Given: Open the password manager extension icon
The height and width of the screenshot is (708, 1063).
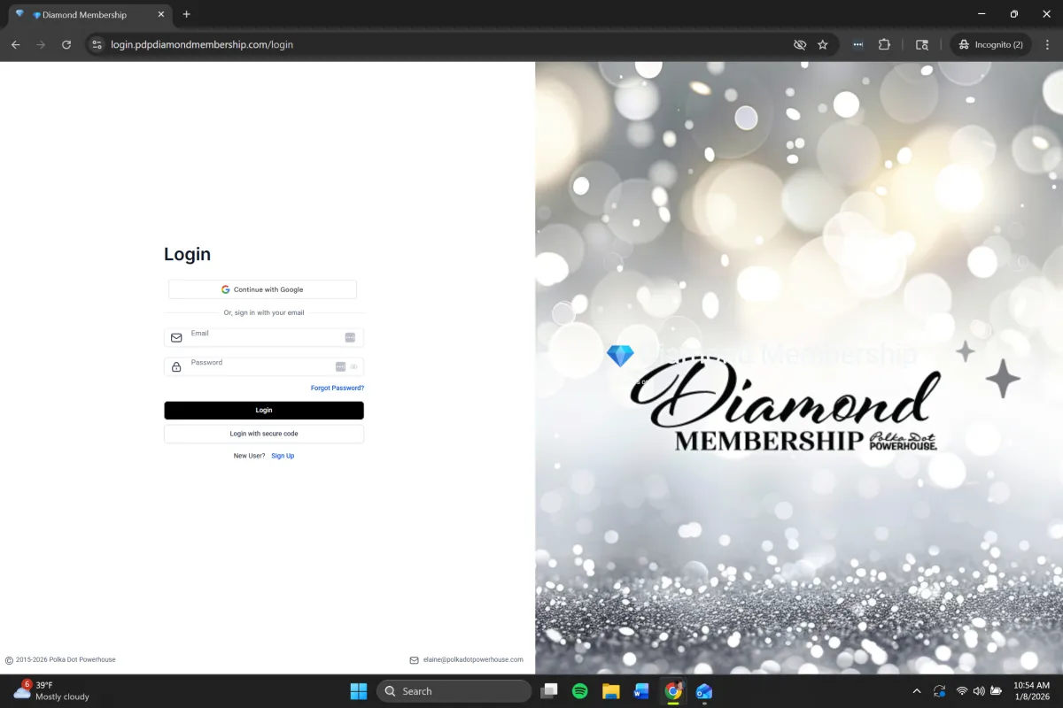Looking at the screenshot, I should pyautogui.click(x=858, y=44).
